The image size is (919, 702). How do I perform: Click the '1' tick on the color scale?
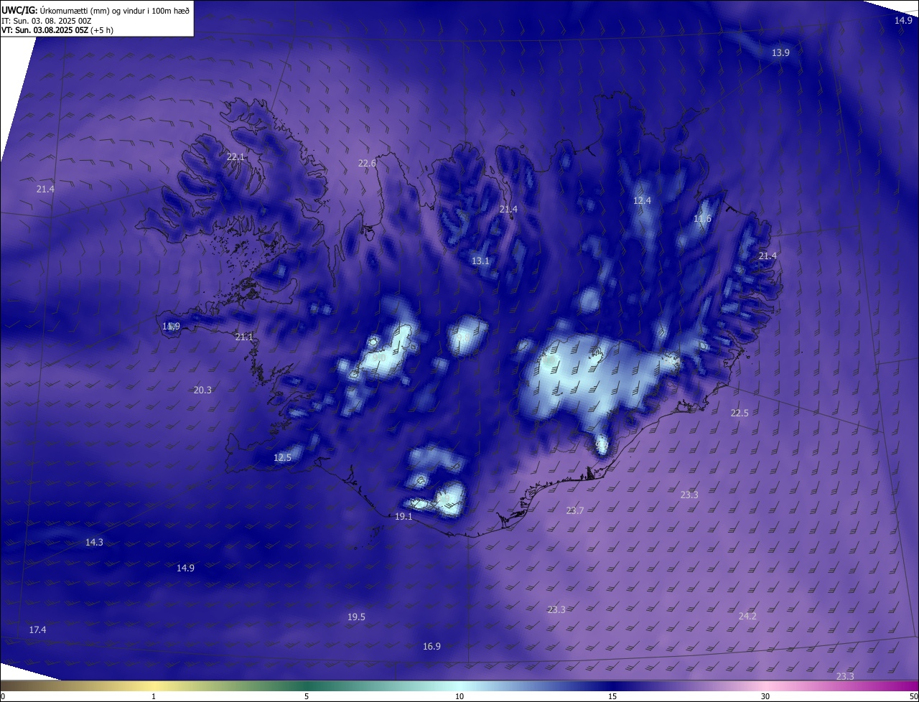(x=154, y=697)
